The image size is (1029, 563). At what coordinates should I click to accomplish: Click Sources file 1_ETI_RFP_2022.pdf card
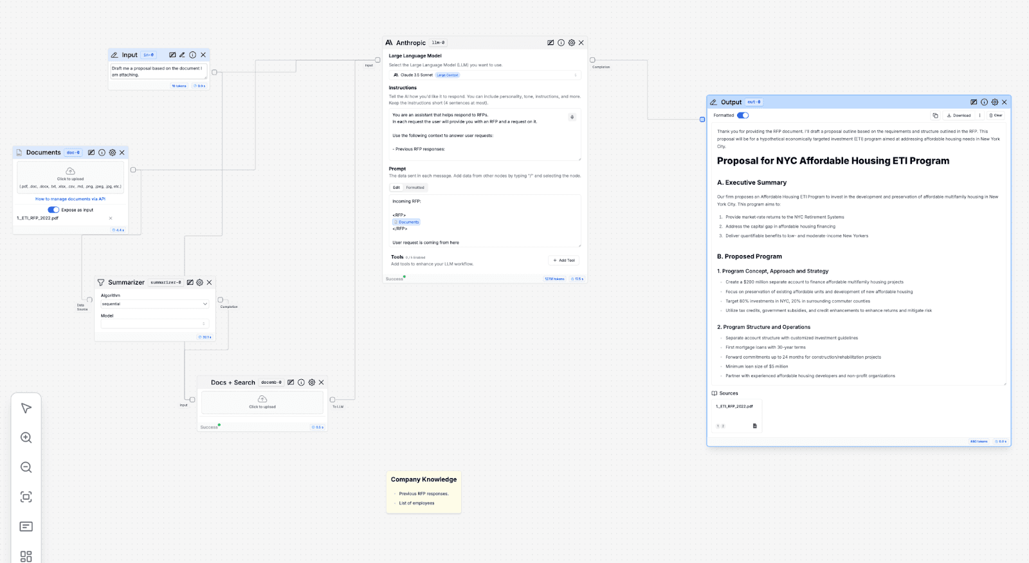click(x=736, y=416)
